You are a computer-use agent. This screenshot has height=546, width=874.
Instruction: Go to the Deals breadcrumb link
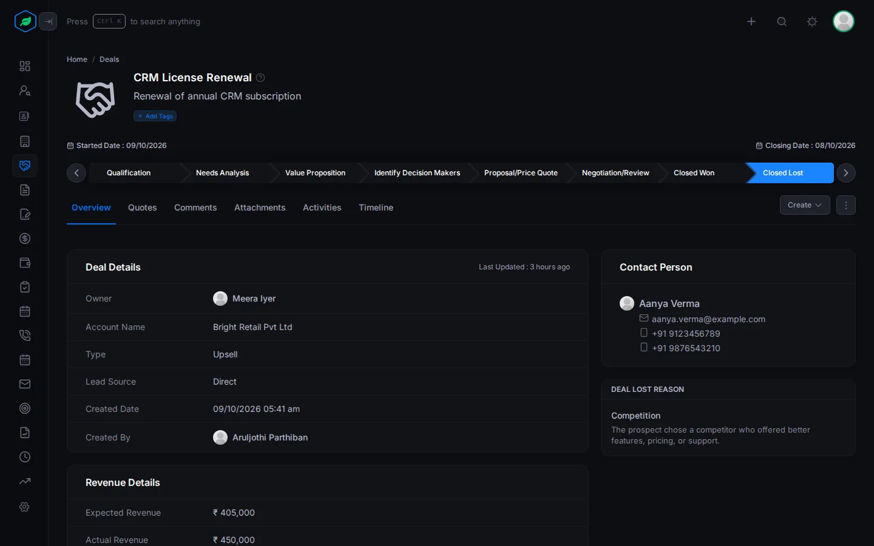click(x=109, y=59)
